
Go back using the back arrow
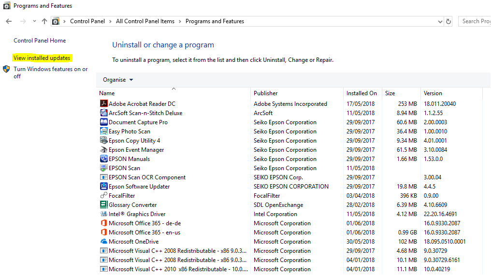9,21
